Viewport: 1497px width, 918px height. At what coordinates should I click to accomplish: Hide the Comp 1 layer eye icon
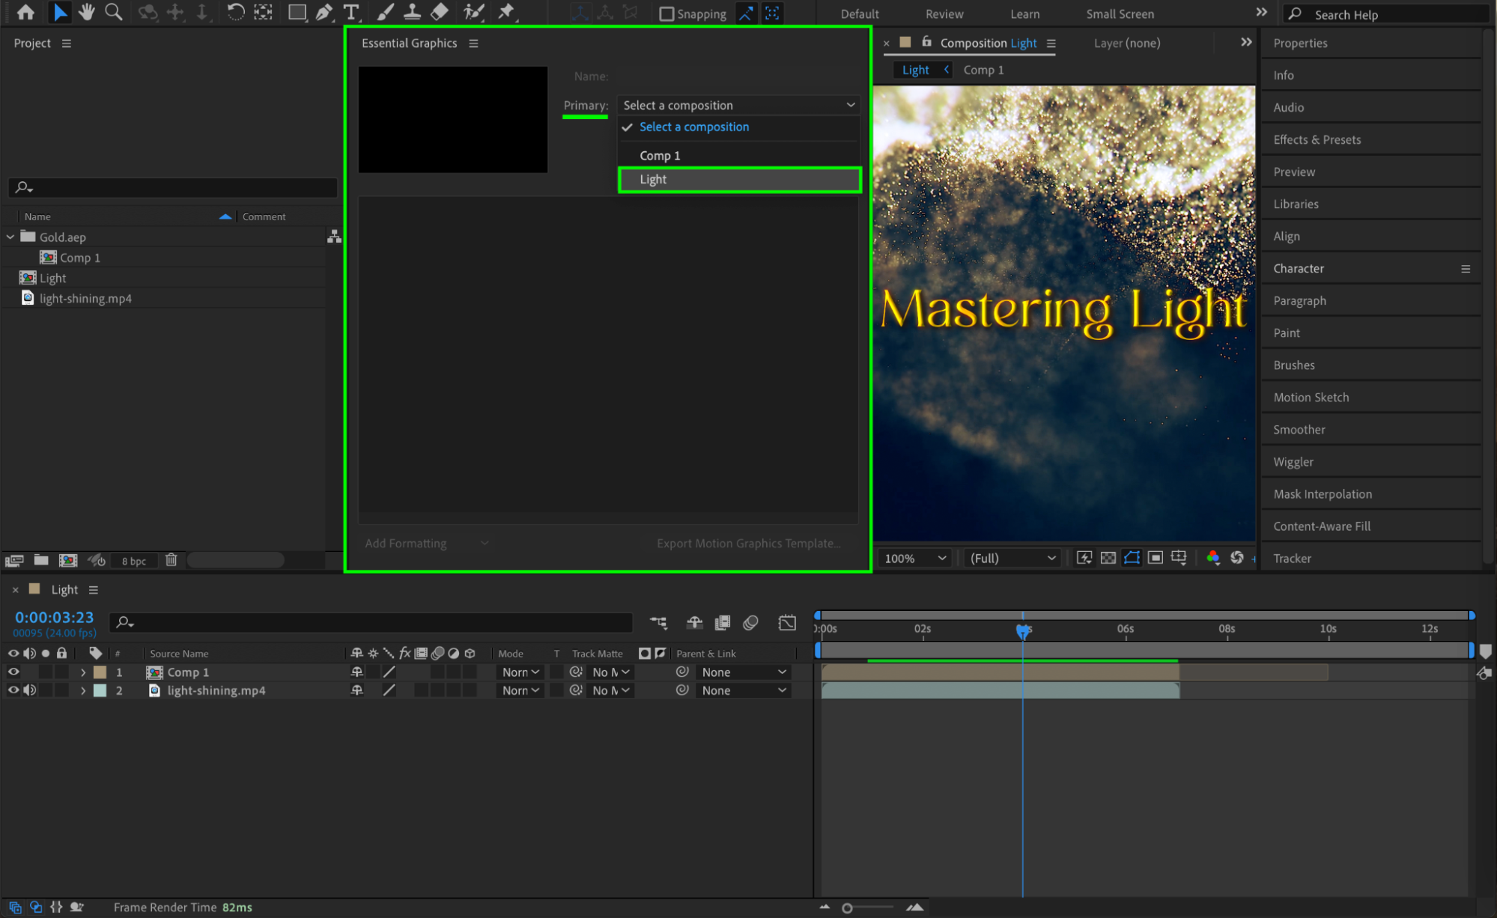click(x=13, y=672)
